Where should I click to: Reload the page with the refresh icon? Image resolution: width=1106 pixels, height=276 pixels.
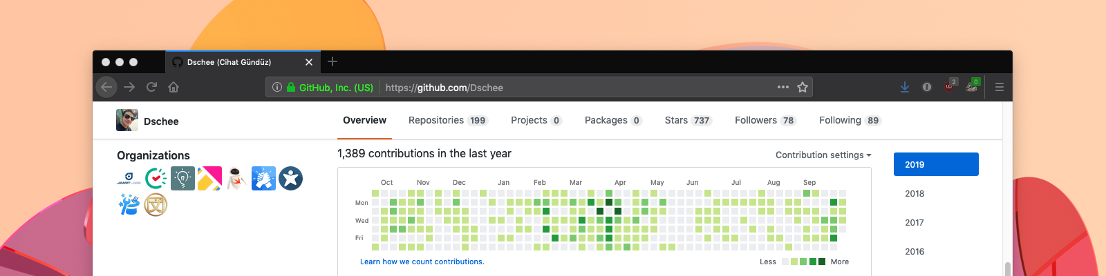151,87
